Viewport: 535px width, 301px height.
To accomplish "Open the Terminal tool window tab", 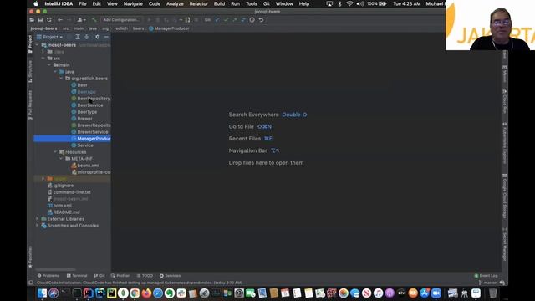I will 77,276.
